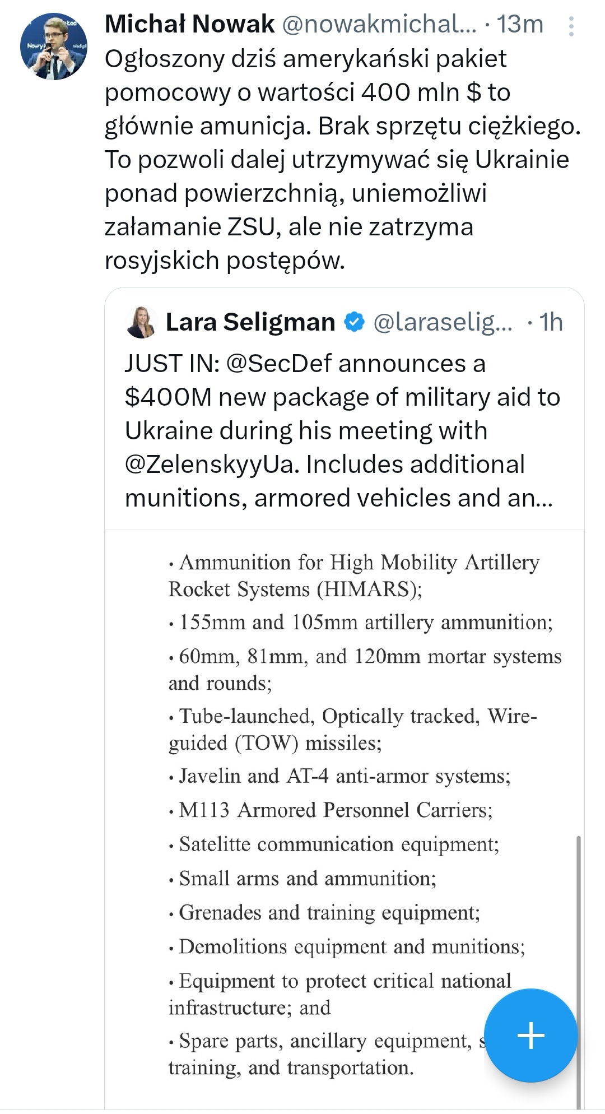
Task: Open Lara Seligman's display name
Action: click(x=250, y=322)
